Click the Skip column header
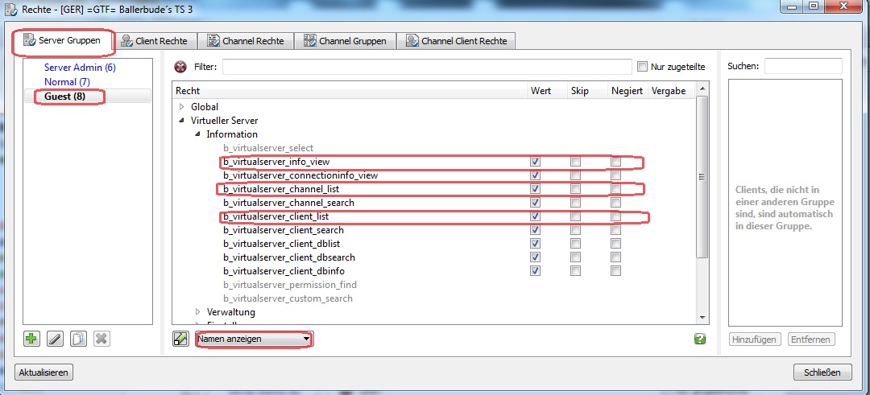 587,91
